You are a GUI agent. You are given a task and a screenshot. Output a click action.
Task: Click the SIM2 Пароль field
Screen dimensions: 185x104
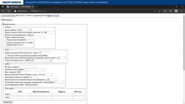(x=62, y=98)
